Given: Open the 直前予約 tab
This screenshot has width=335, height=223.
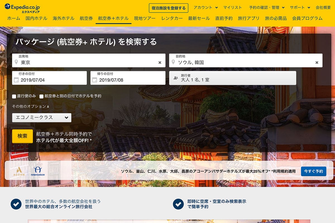Looking at the screenshot, I should (224, 18).
